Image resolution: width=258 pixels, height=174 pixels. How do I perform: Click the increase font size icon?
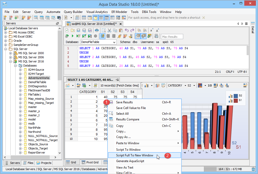(x=157, y=30)
